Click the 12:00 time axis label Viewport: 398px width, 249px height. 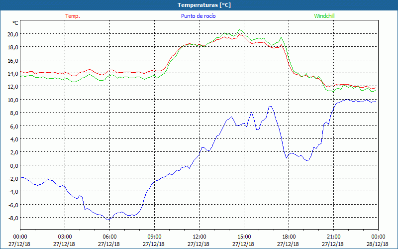(199, 237)
